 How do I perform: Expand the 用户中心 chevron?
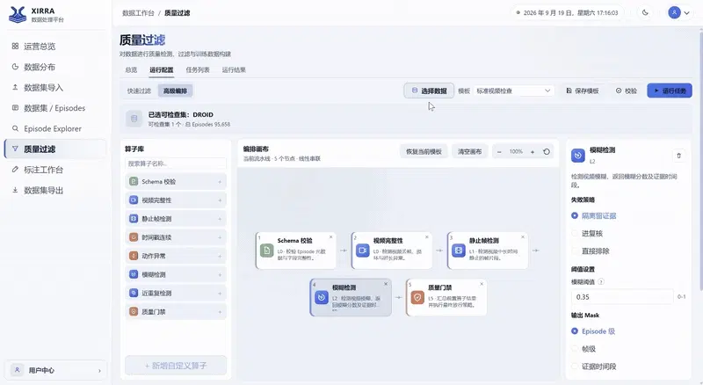(x=99, y=371)
